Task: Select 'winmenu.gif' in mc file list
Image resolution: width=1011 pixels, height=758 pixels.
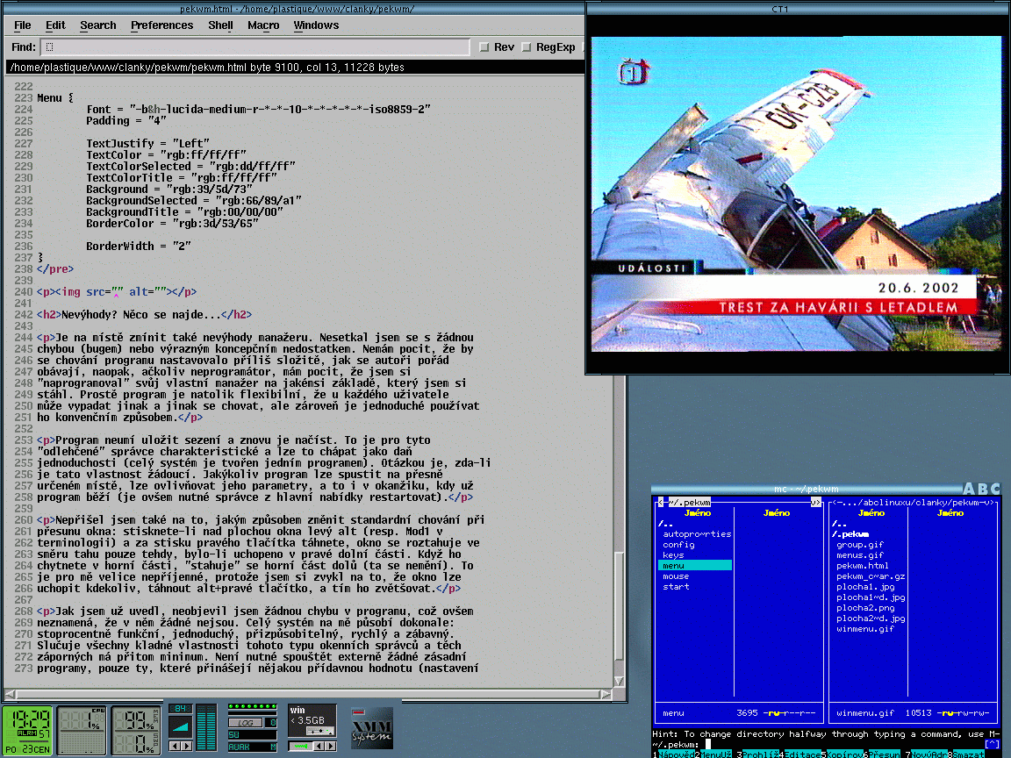Action: [865, 628]
